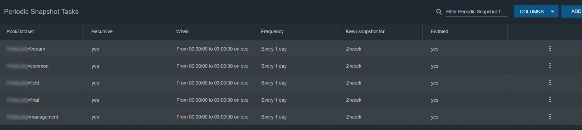Expand the COLUMNS dropdown arrow
The height and width of the screenshot is (130, 582).
(553, 11)
